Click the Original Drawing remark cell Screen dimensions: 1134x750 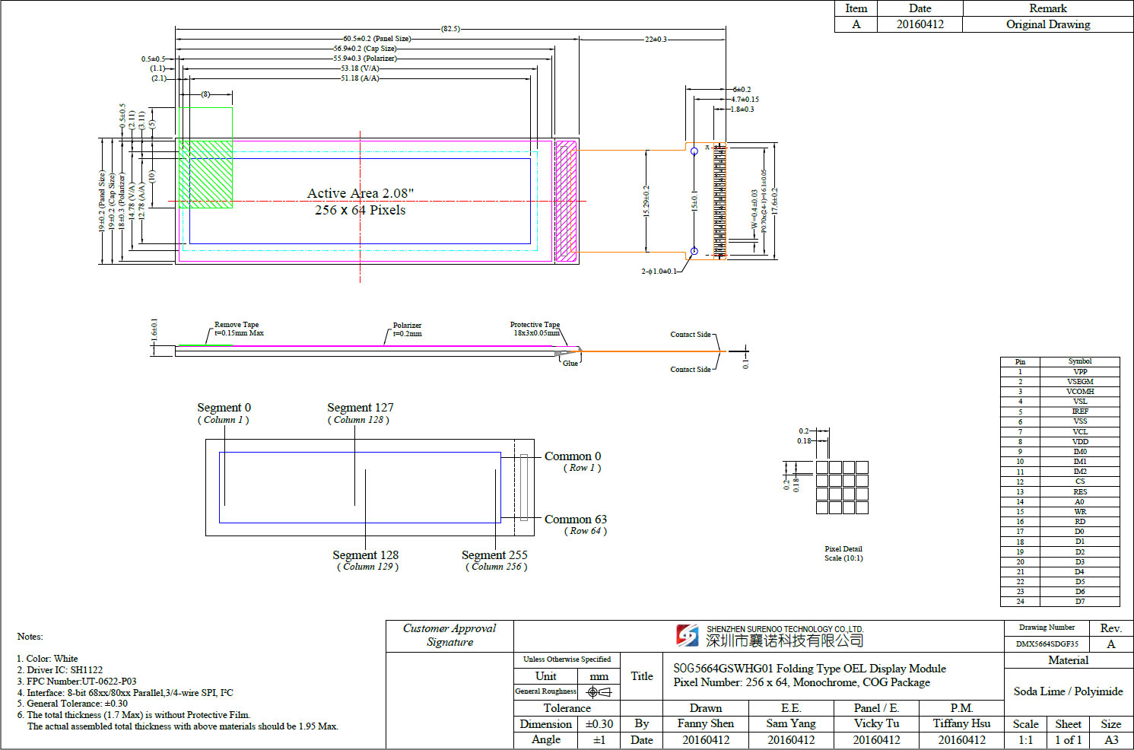point(1047,24)
